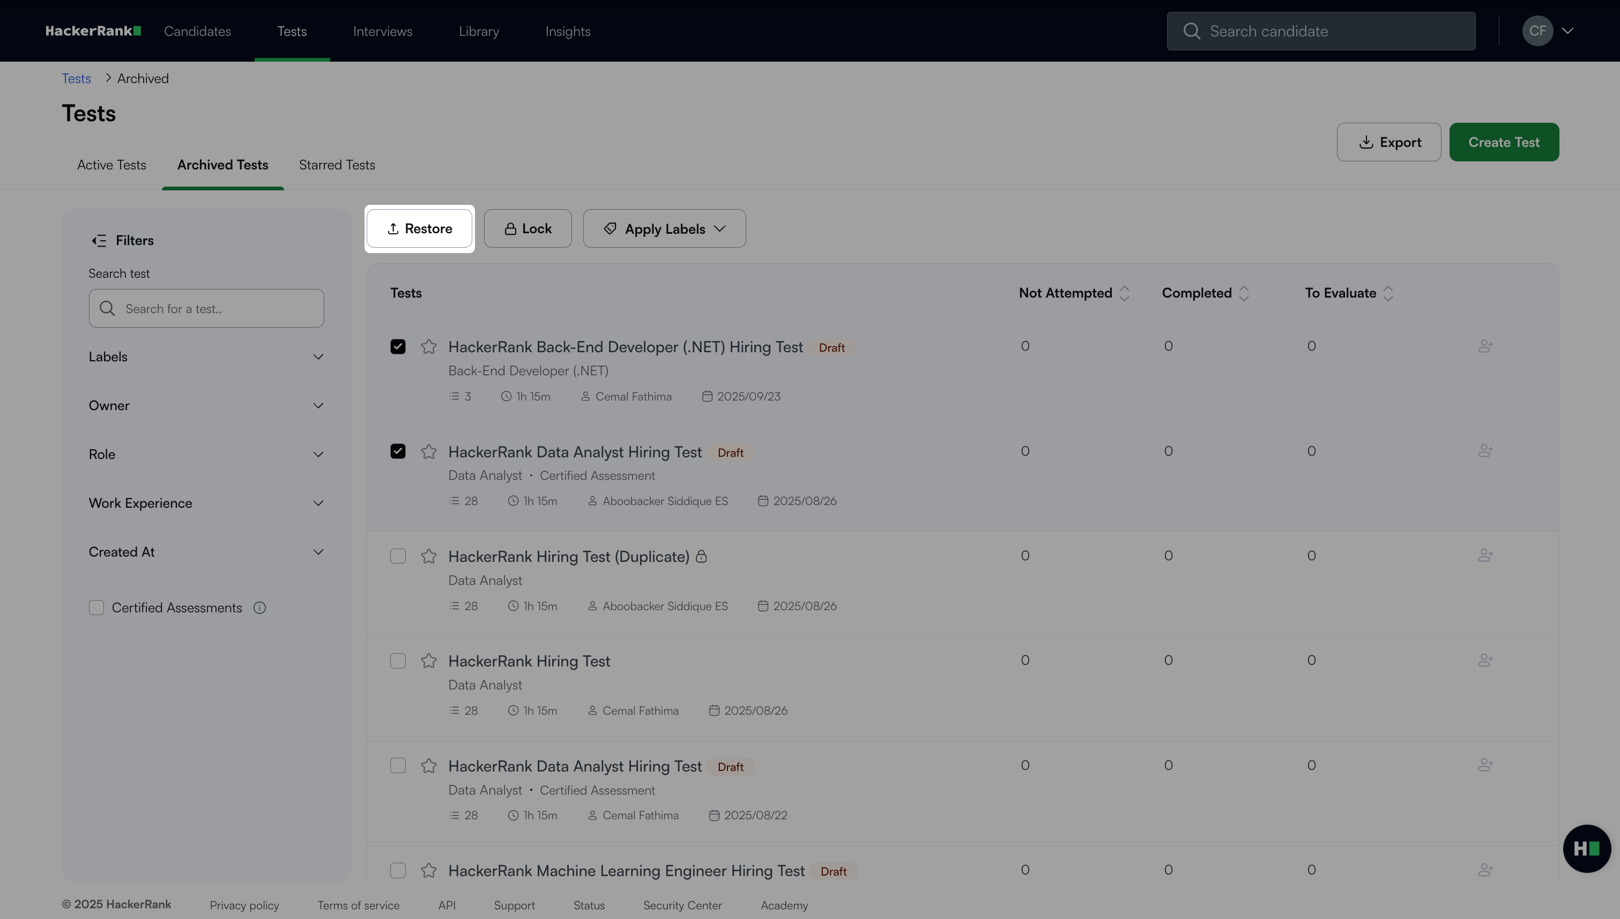Open the Interviews menu in navbar
Viewport: 1620px width, 919px height.
(382, 31)
